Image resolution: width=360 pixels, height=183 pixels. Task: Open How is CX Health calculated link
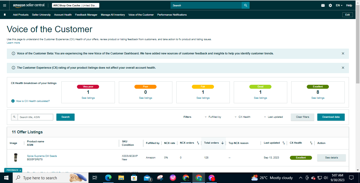(33, 101)
